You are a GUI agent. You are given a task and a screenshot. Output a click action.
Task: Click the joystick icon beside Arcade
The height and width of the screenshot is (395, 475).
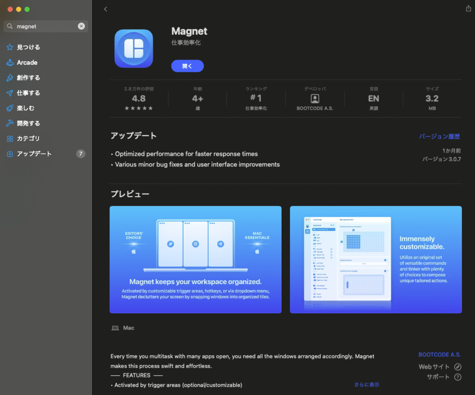tap(10, 62)
